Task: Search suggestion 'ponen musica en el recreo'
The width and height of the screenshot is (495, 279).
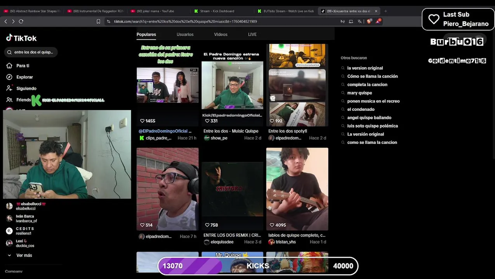Action: pyautogui.click(x=373, y=101)
